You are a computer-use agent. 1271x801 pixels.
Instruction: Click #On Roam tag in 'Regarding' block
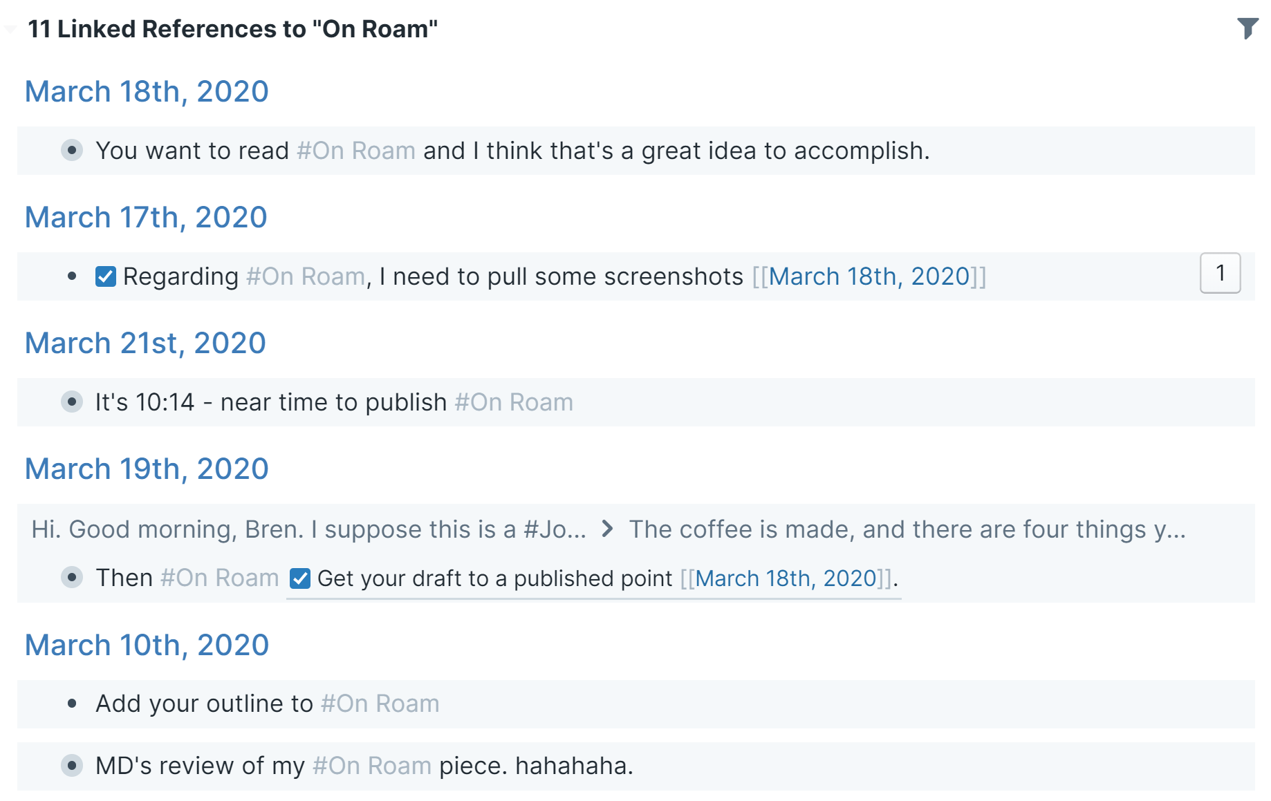pyautogui.click(x=306, y=276)
